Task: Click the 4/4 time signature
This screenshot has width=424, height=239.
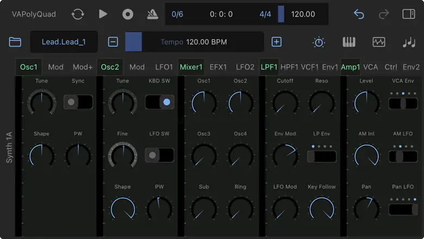Action: (265, 14)
